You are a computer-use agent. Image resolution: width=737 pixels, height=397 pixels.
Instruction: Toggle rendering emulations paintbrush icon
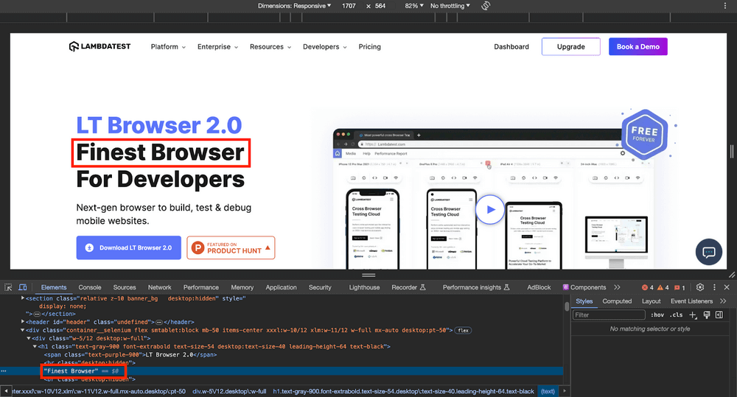707,315
